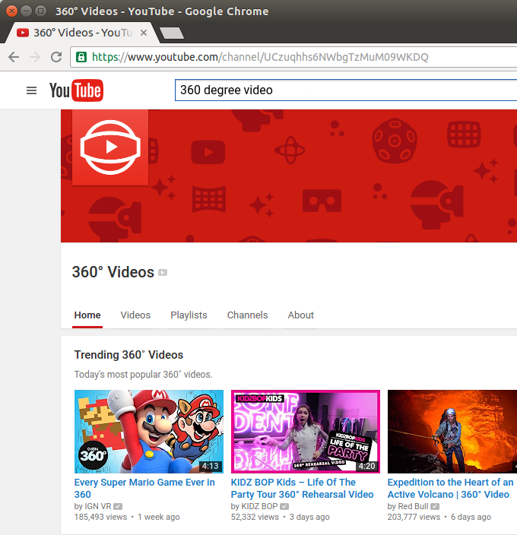Open the Playlists channel tab

pos(189,315)
